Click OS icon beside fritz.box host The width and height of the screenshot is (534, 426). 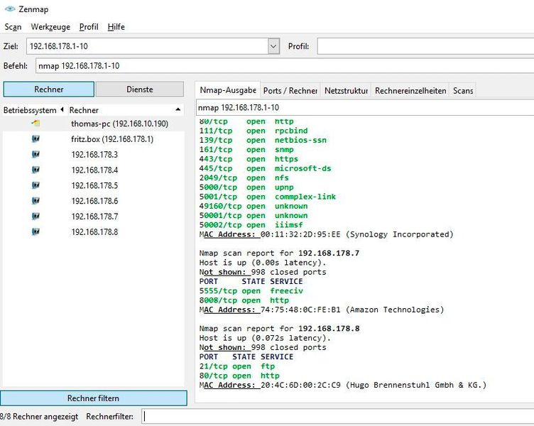pos(36,138)
